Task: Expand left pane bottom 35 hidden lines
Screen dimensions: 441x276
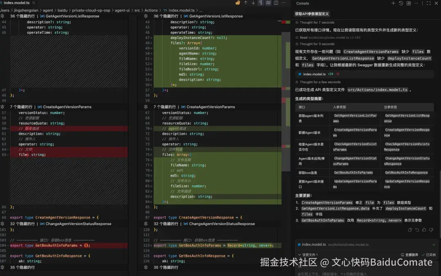Action: pos(2,267)
